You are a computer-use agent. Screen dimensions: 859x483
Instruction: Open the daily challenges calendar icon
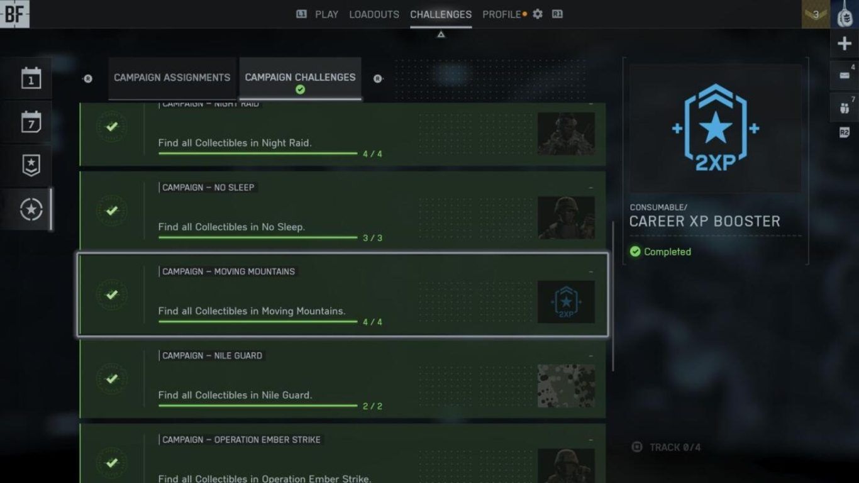coord(31,79)
